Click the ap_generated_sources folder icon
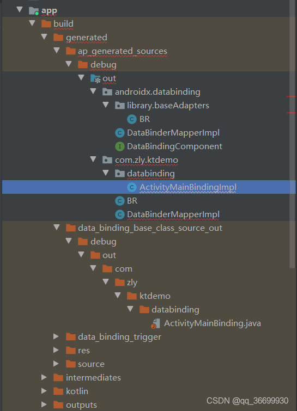The width and height of the screenshot is (297, 411). pos(71,51)
